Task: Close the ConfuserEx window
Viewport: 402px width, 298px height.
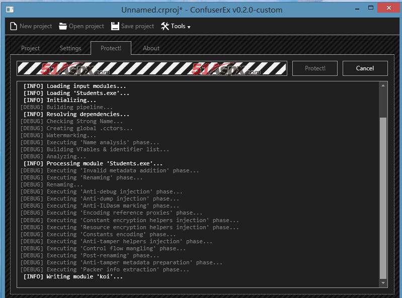Action: tap(389, 8)
